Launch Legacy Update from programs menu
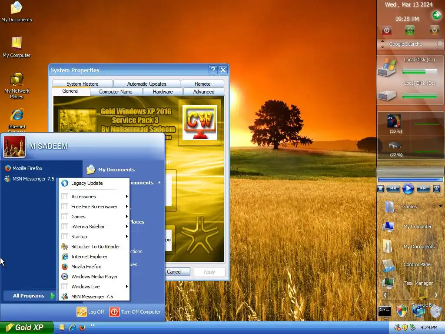This screenshot has height=334, width=445. point(94,183)
